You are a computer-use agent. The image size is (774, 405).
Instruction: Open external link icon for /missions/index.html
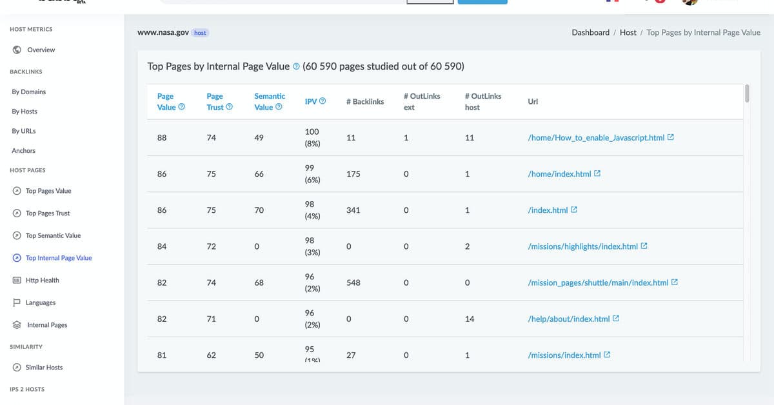(x=607, y=355)
